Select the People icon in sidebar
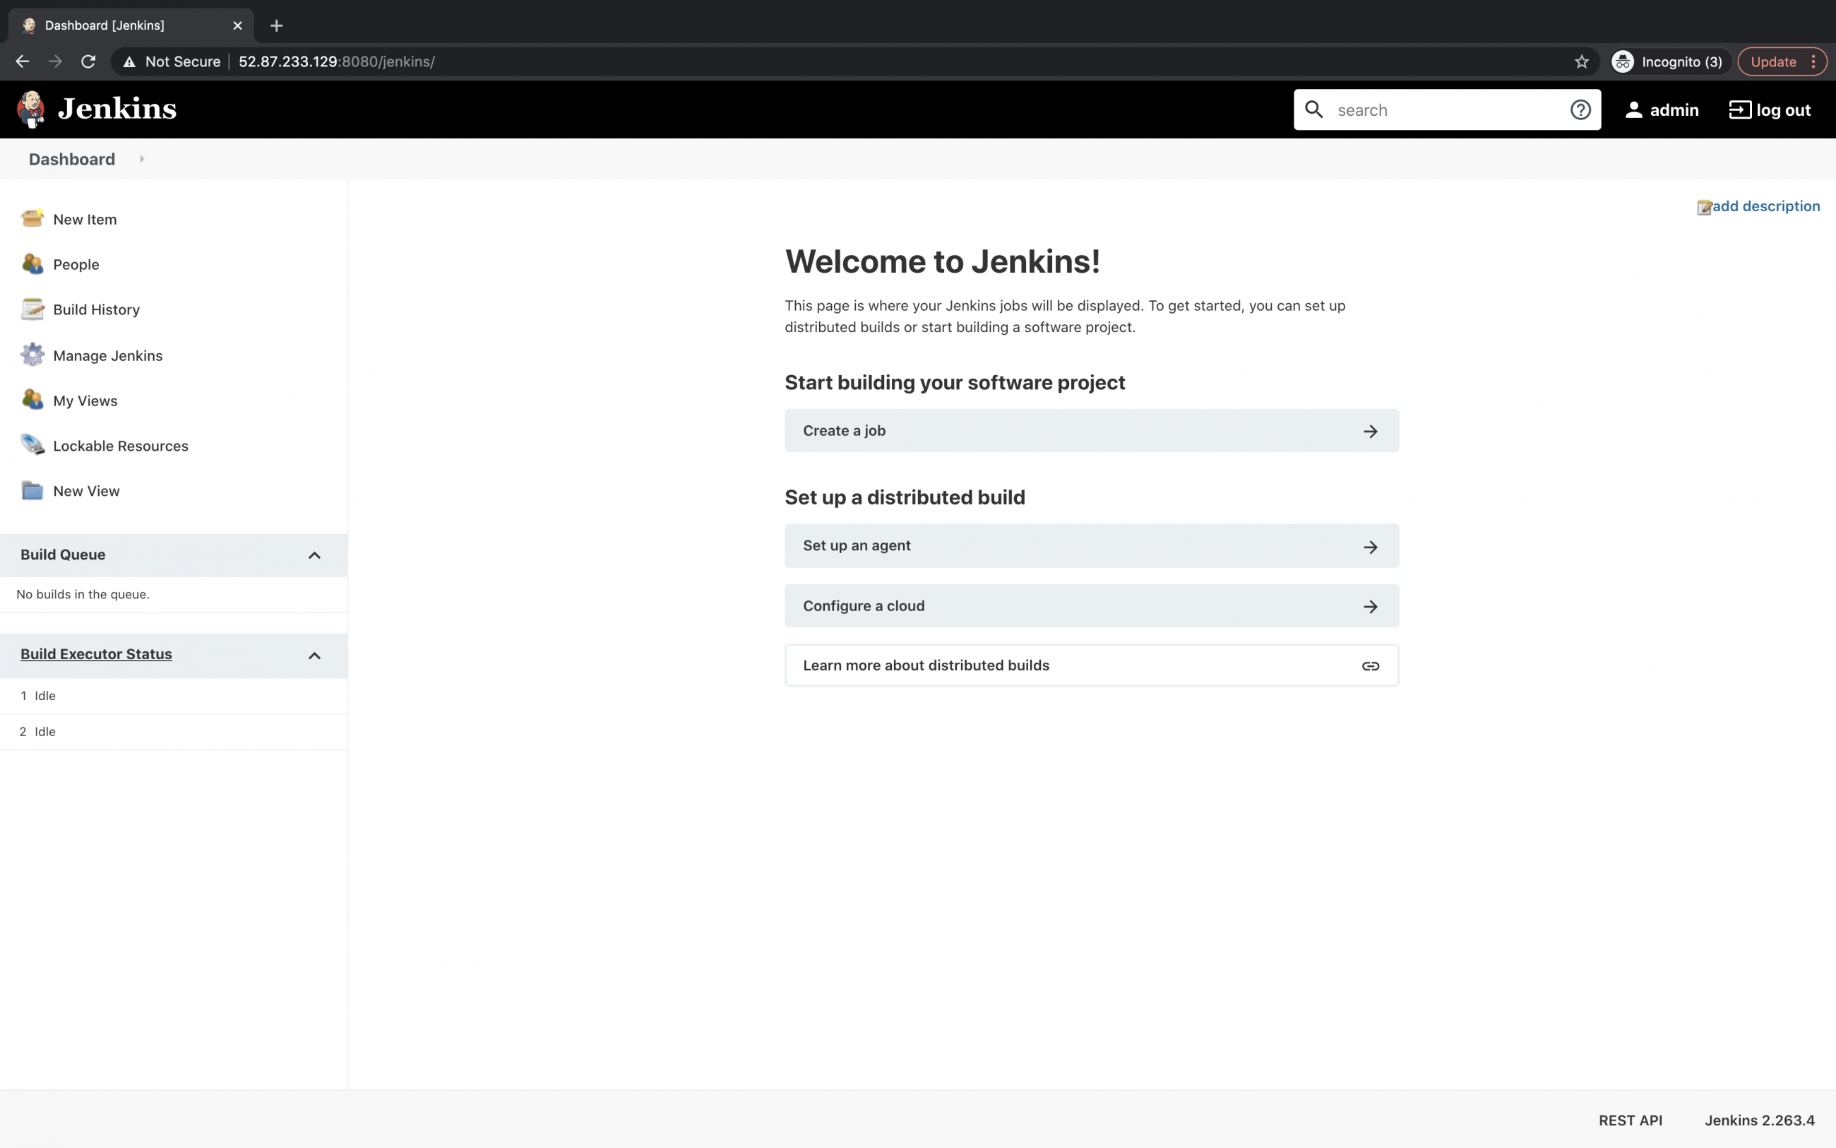Screen dimensions: 1836x1148 32,264
